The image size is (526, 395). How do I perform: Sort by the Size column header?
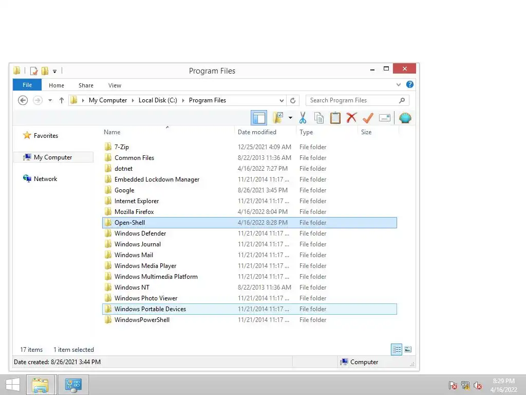[379, 132]
